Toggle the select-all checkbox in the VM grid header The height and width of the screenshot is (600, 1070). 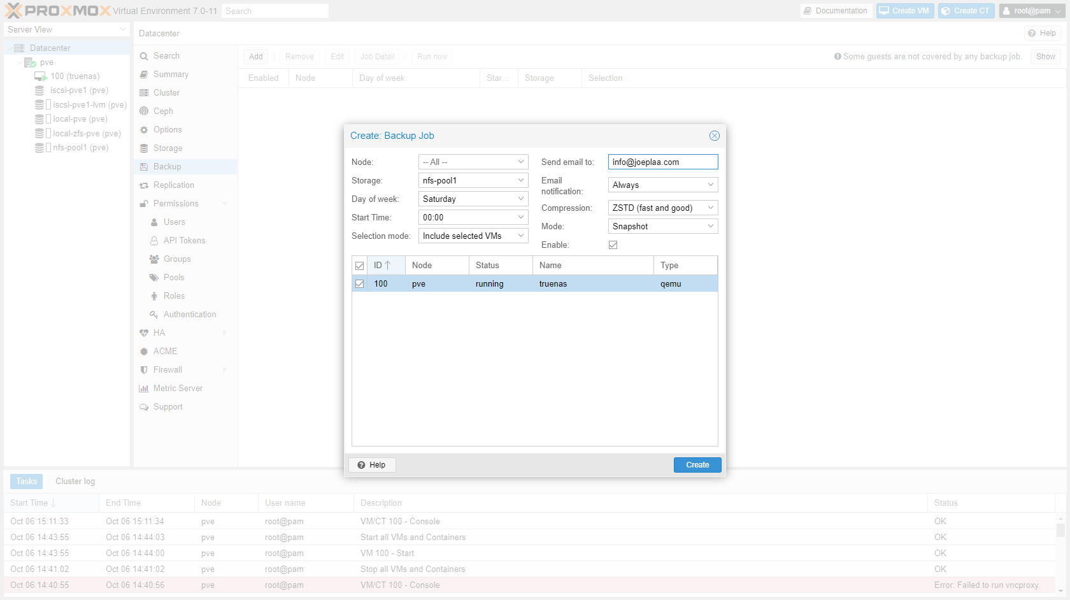coord(360,266)
